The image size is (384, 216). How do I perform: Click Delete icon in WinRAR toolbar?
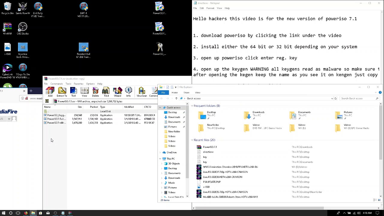(x=95, y=92)
